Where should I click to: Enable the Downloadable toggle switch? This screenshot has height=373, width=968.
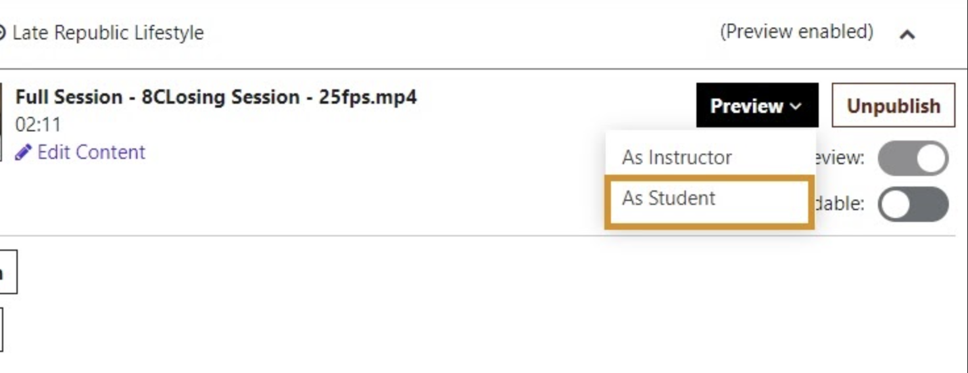913,204
